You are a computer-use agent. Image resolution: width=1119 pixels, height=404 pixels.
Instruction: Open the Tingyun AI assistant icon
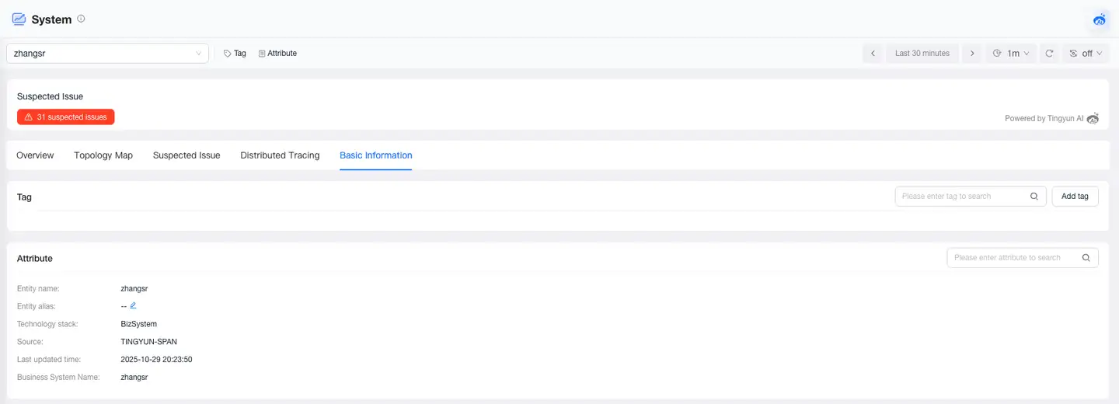pyautogui.click(x=1099, y=19)
